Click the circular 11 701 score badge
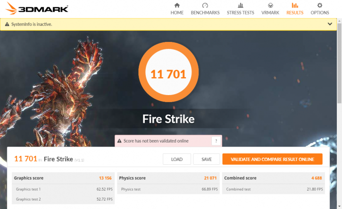The width and height of the screenshot is (342, 209). tap(168, 72)
